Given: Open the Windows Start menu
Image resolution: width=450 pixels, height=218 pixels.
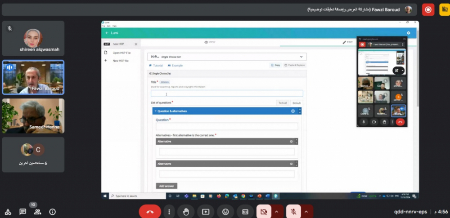Looking at the screenshot, I should pyautogui.click(x=105, y=196).
